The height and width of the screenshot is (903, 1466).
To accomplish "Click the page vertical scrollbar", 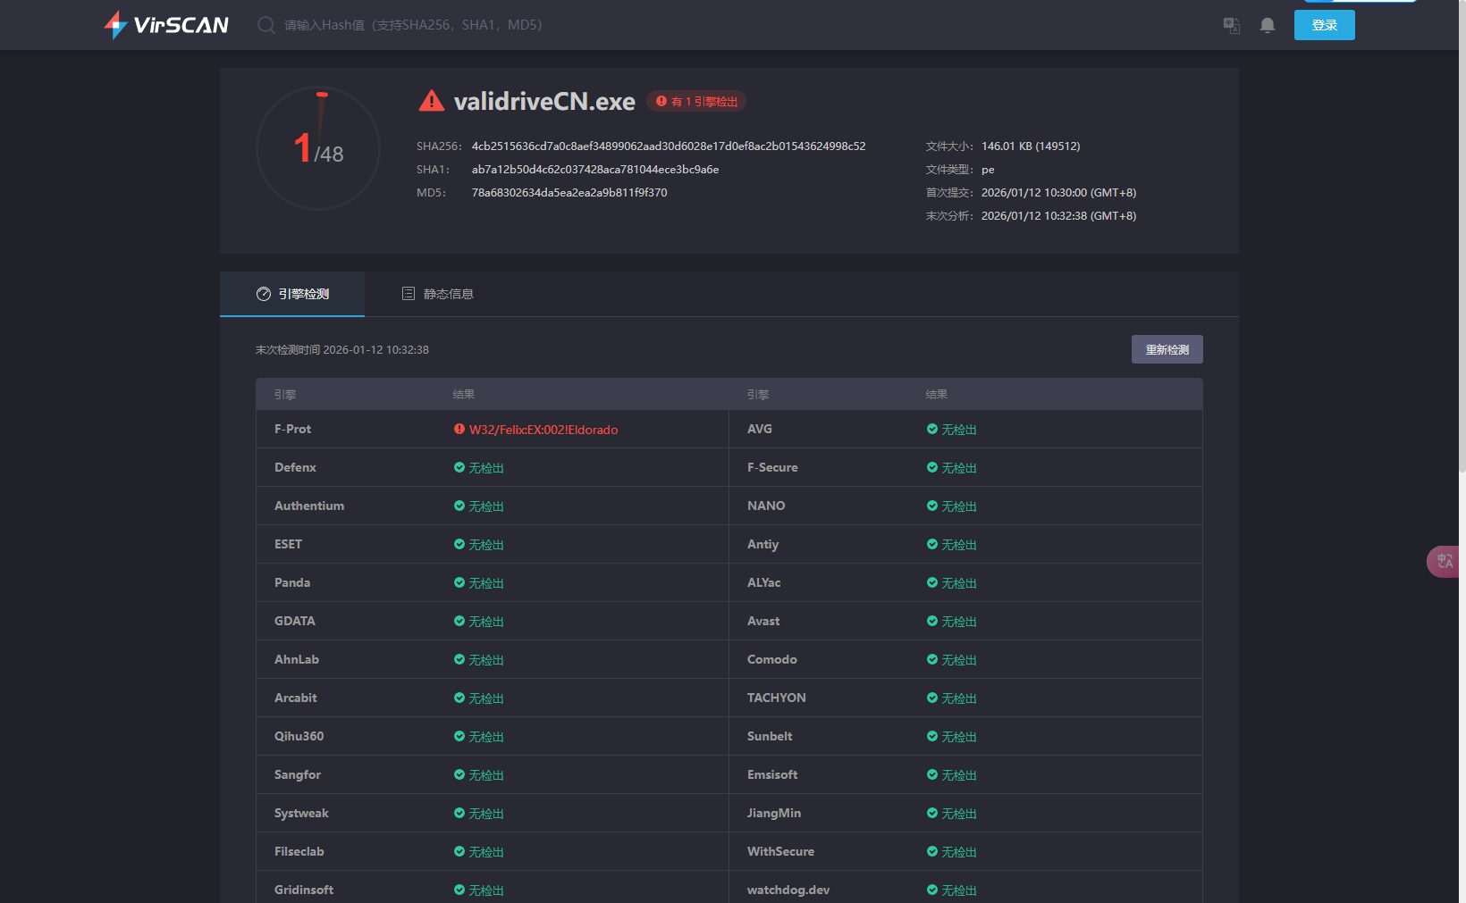I will click(x=1462, y=268).
